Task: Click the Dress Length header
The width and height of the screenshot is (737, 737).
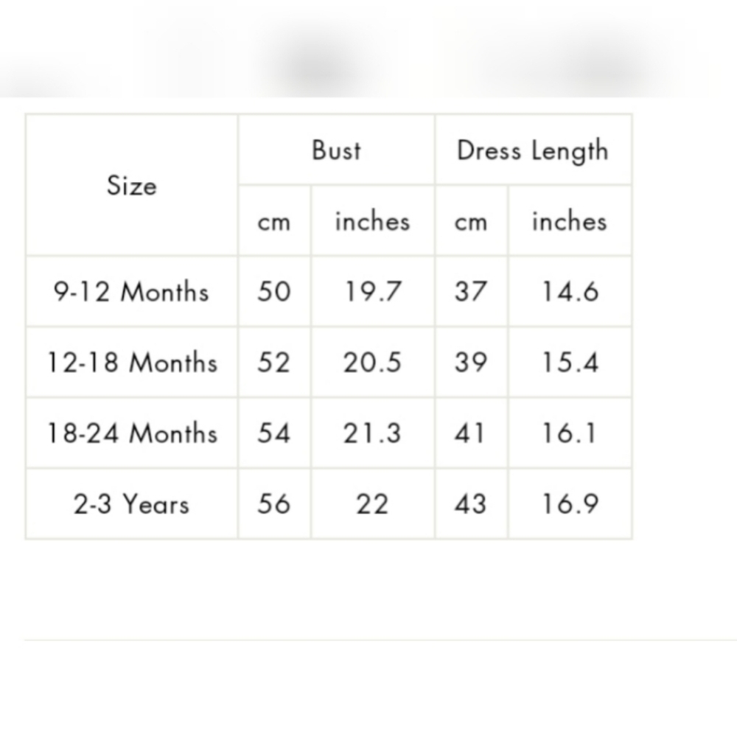Action: point(533,150)
